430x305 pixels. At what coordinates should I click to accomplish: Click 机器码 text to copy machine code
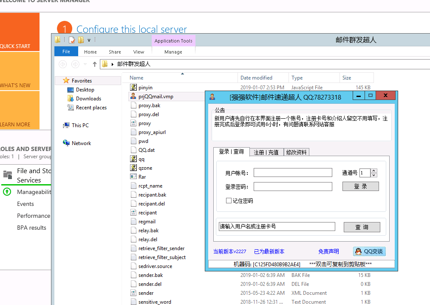click(x=267, y=264)
